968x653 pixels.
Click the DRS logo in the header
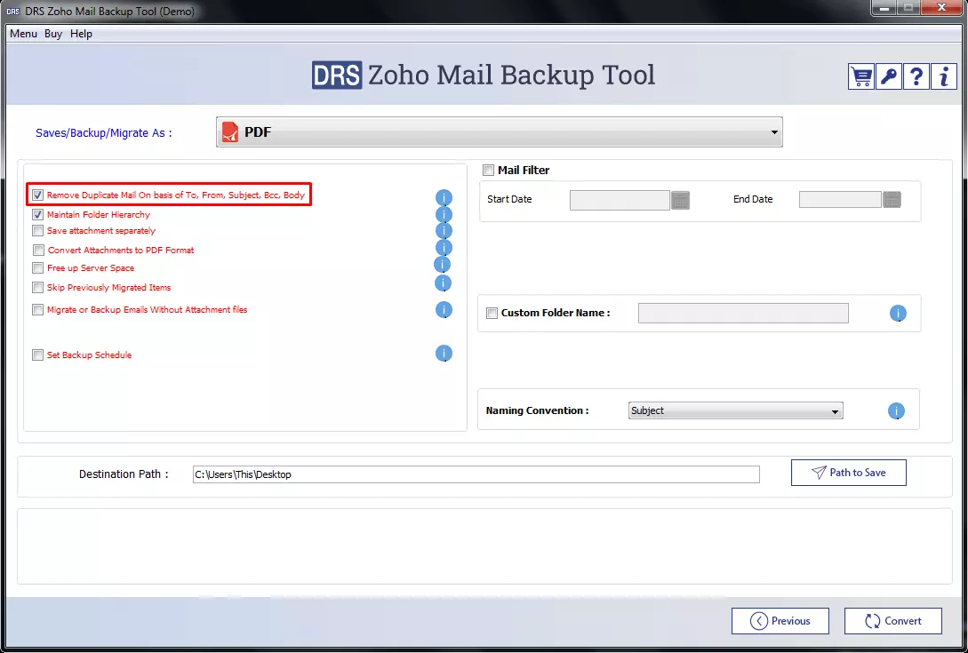337,76
